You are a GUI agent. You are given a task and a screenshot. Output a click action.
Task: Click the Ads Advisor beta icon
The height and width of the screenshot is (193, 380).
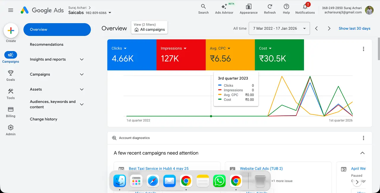[224, 9]
